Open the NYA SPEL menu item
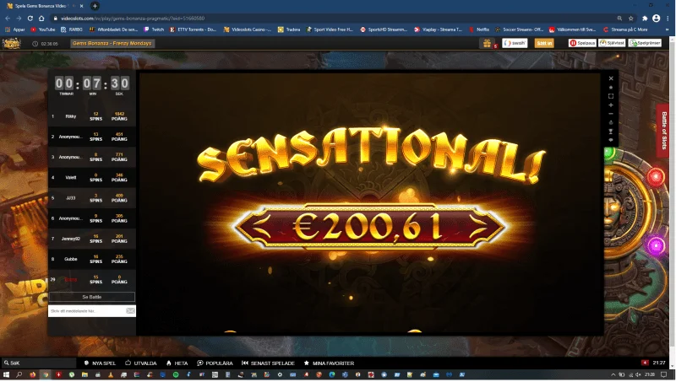Image resolution: width=676 pixels, height=382 pixels. point(100,363)
